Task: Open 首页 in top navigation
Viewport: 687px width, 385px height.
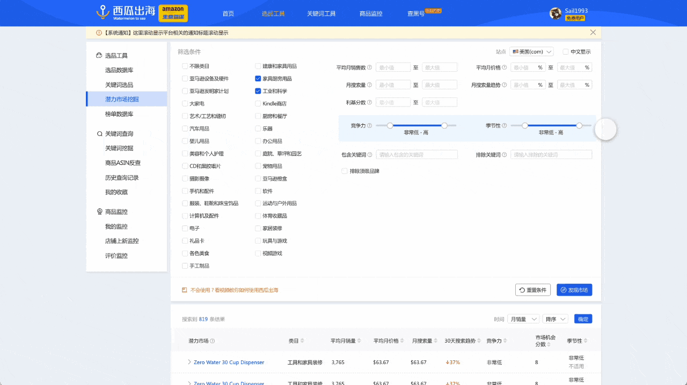Action: point(228,13)
